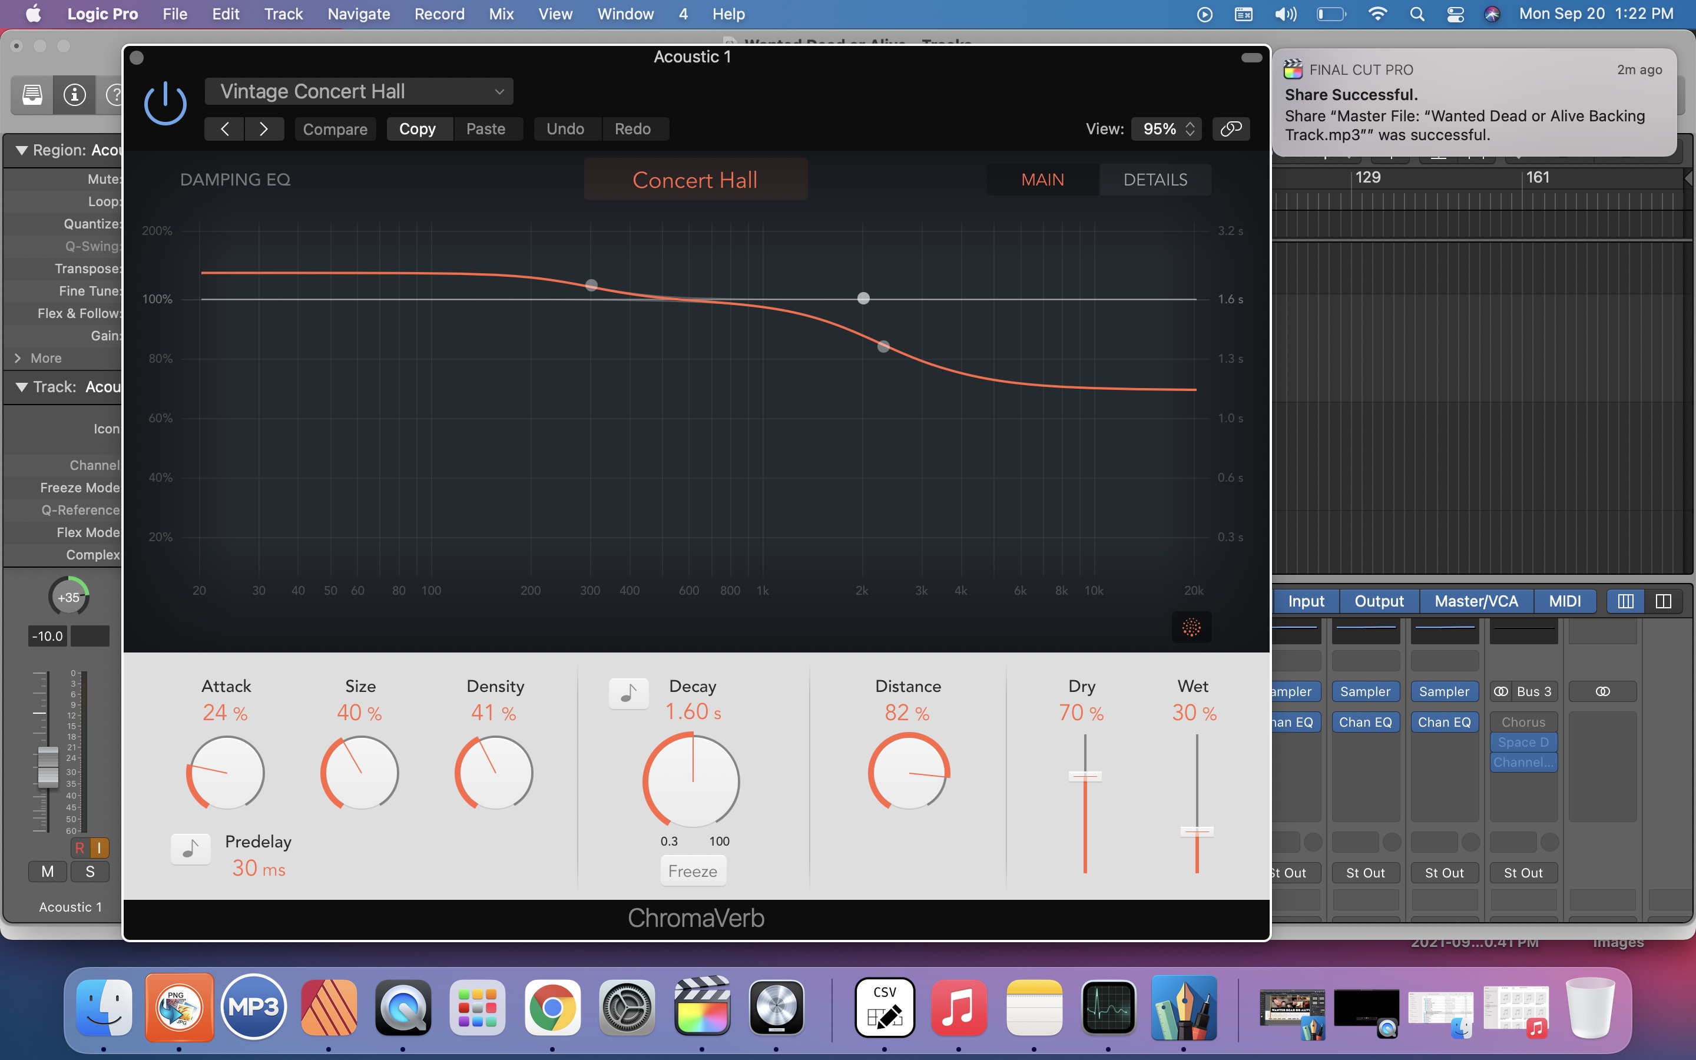
Task: Open the Chorus plugin slot
Action: [1523, 722]
